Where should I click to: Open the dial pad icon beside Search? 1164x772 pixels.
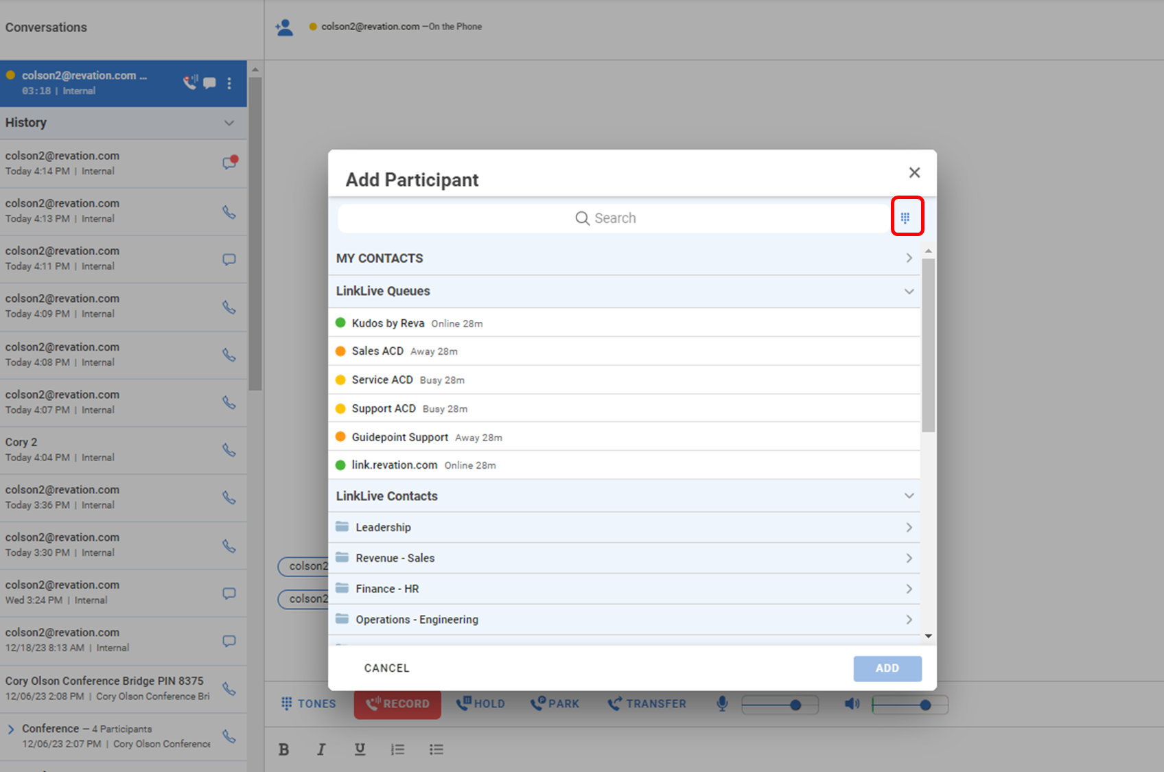coord(905,218)
